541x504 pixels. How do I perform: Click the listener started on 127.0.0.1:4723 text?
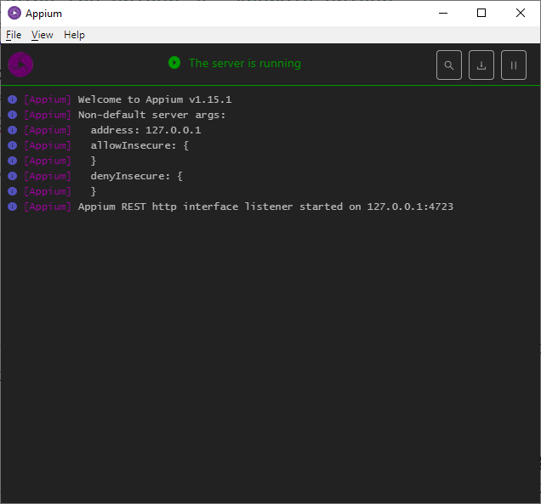(x=349, y=207)
